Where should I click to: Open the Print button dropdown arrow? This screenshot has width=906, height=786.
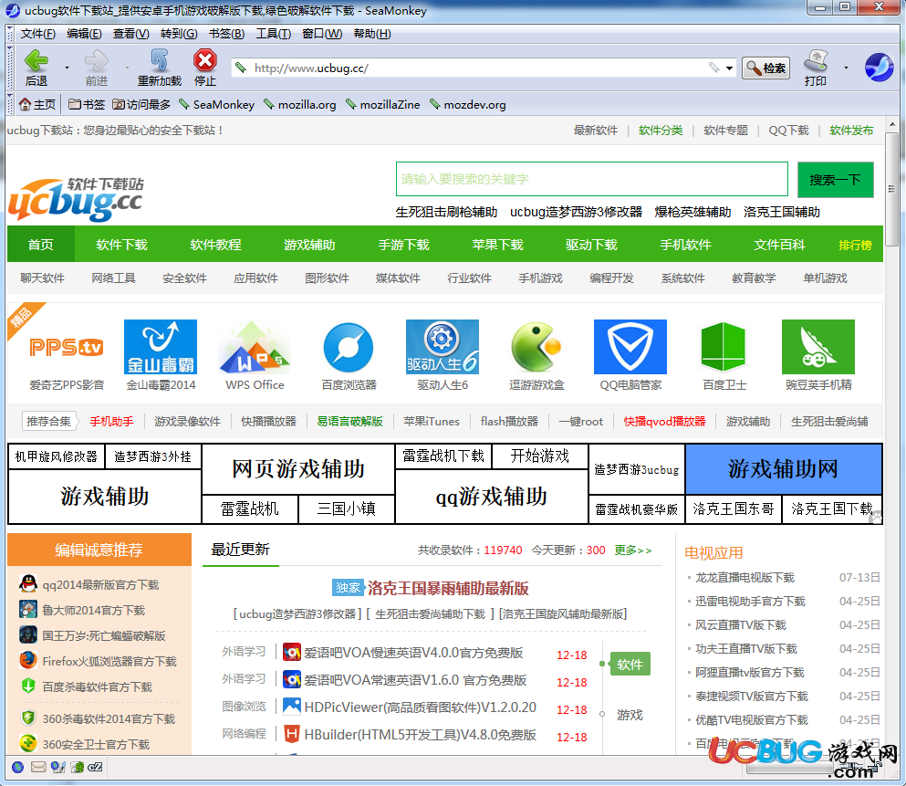pyautogui.click(x=847, y=68)
